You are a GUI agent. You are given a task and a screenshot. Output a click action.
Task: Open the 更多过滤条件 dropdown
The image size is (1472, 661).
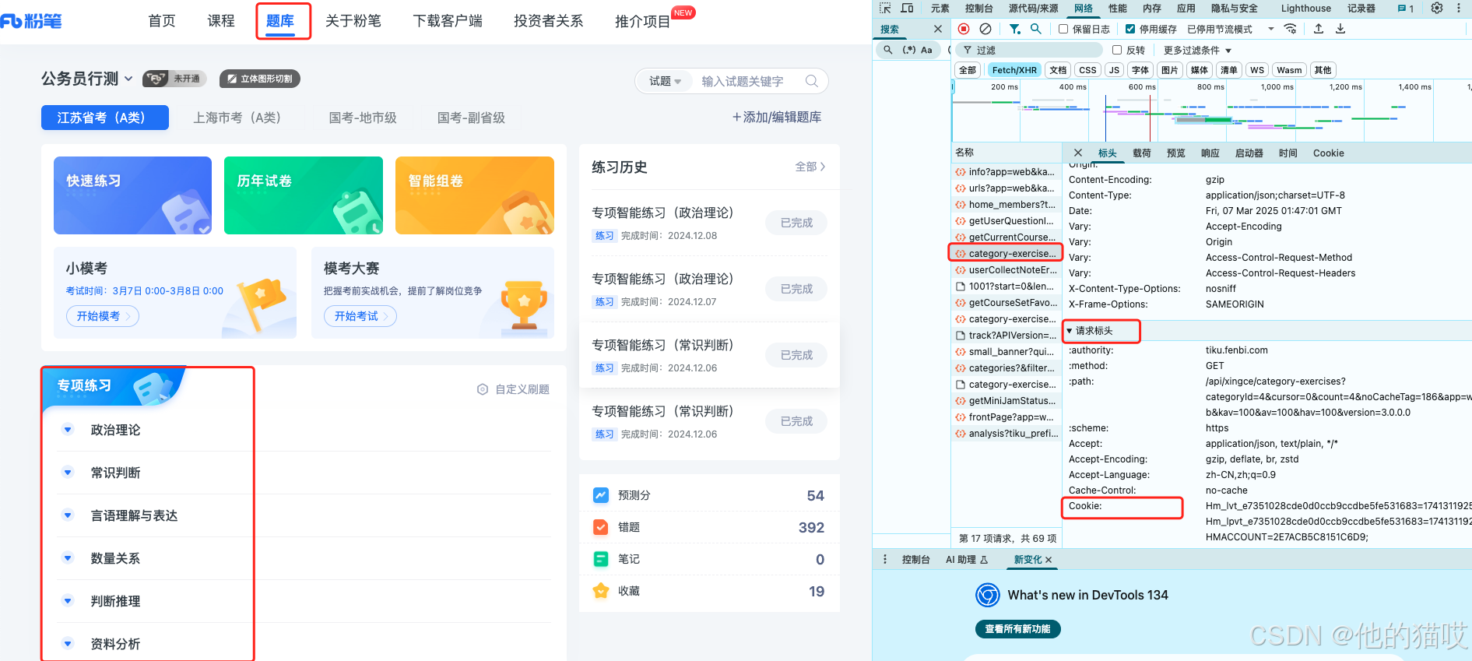(1197, 51)
